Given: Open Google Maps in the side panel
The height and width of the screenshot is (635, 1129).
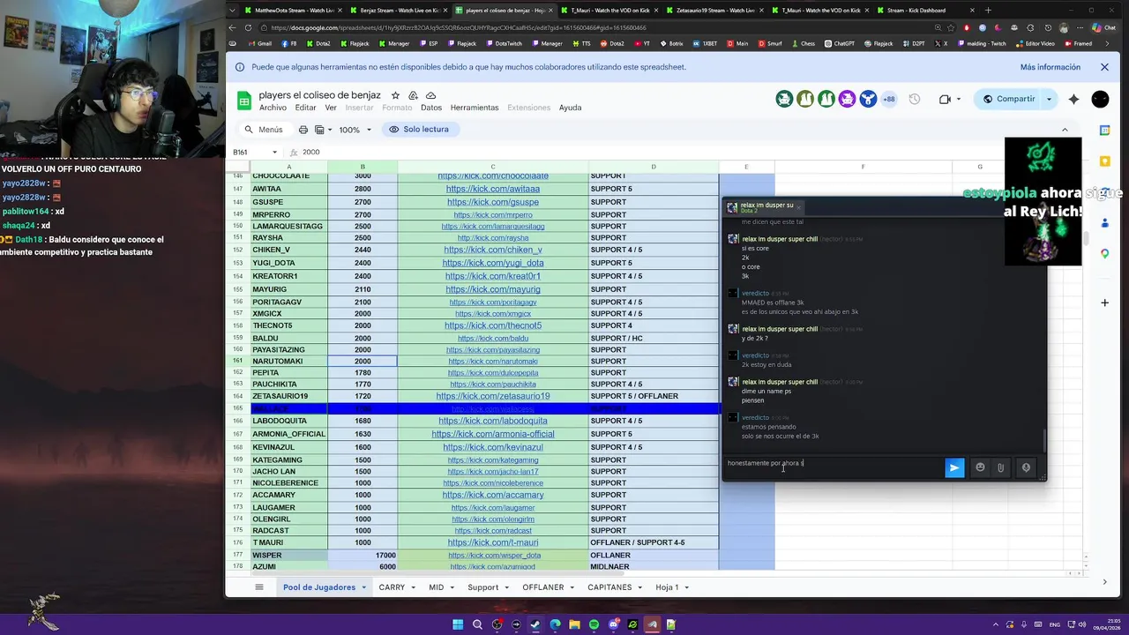Looking at the screenshot, I should 1104,254.
